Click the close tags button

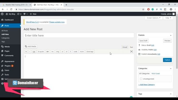tap(90, 52)
